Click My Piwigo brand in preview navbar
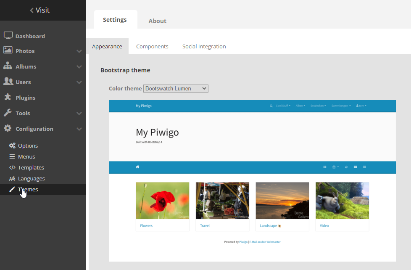This screenshot has width=411, height=270. [143, 106]
